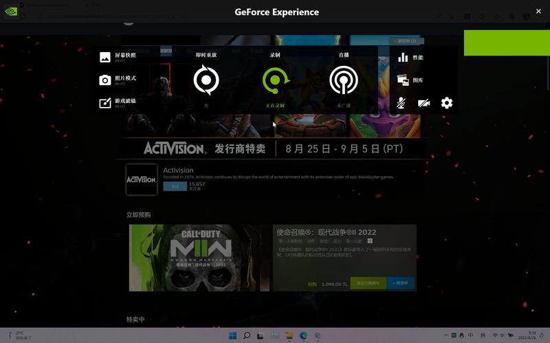Open the 直播 broadcast icon
The height and width of the screenshot is (343, 550).
344,81
